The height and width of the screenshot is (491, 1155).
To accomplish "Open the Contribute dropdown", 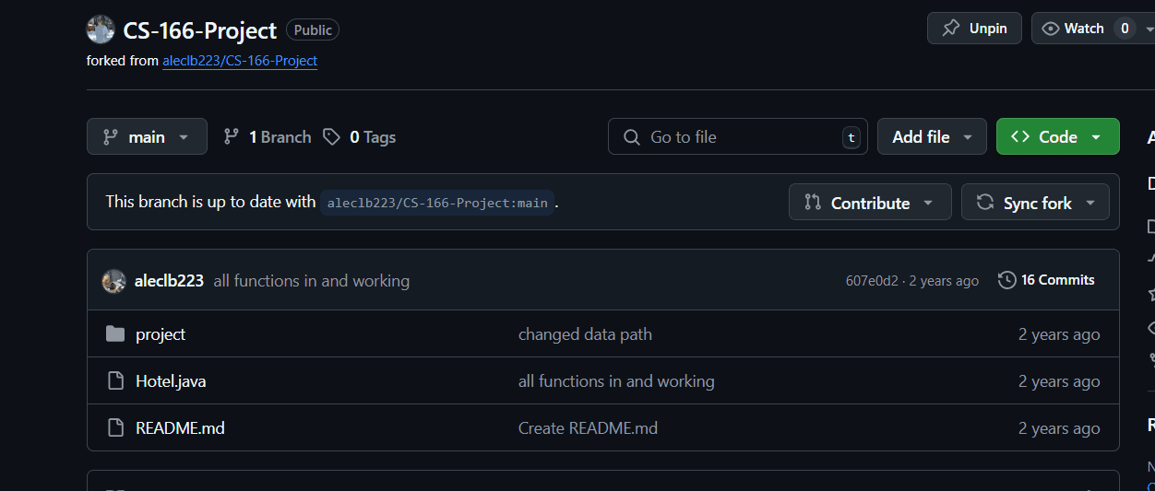I will tap(870, 203).
